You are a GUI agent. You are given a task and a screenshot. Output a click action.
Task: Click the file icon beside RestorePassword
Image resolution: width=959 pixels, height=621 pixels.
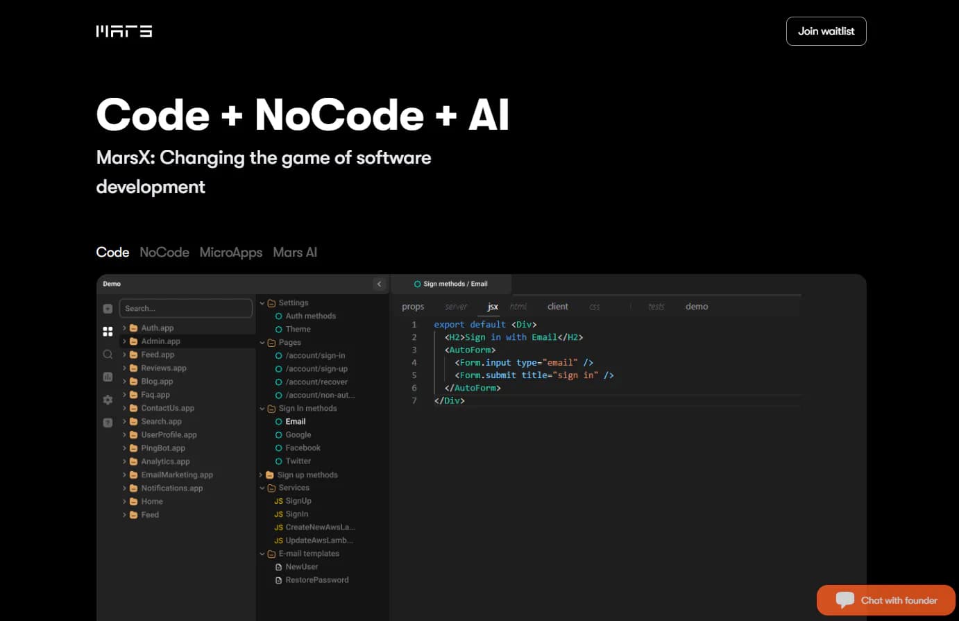pyautogui.click(x=279, y=580)
